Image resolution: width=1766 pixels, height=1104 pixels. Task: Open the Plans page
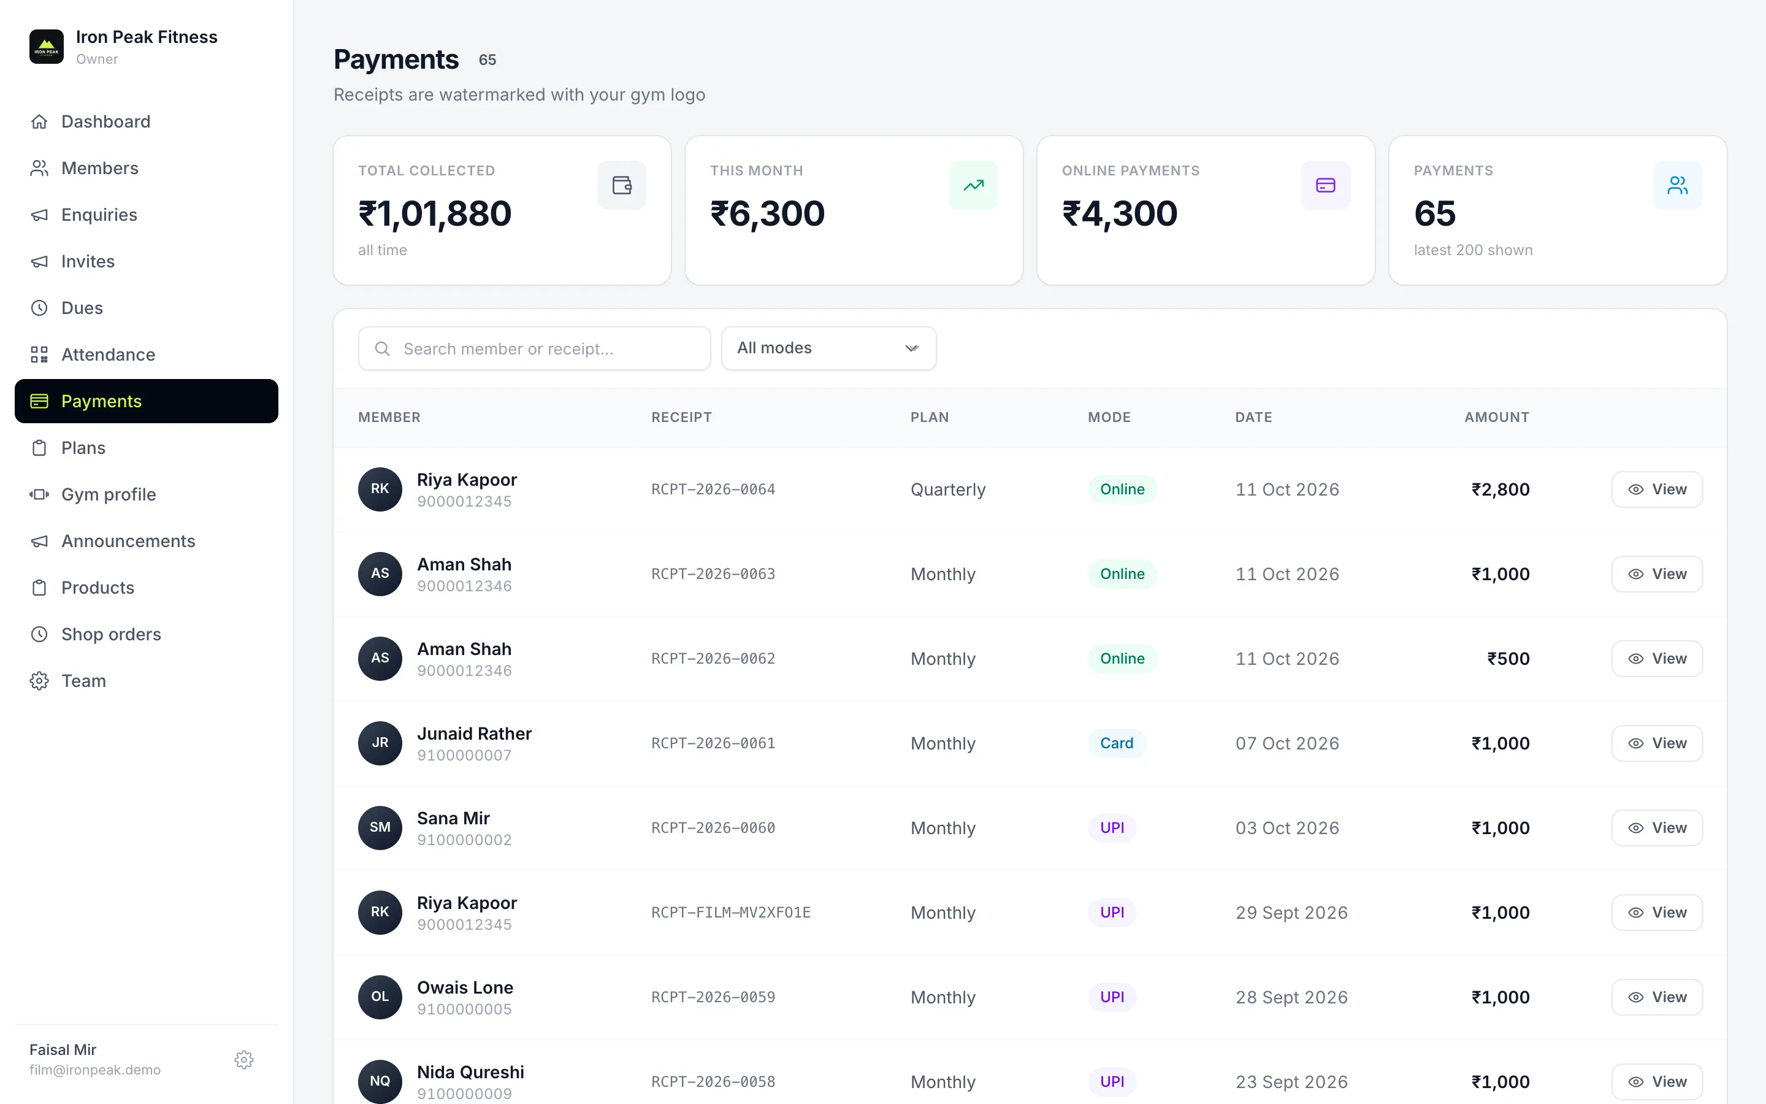point(146,448)
